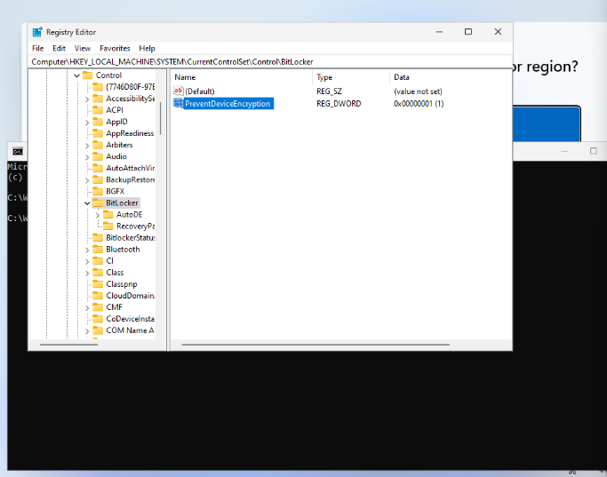Expand the Arbiters key
The image size is (607, 477).
click(x=87, y=146)
